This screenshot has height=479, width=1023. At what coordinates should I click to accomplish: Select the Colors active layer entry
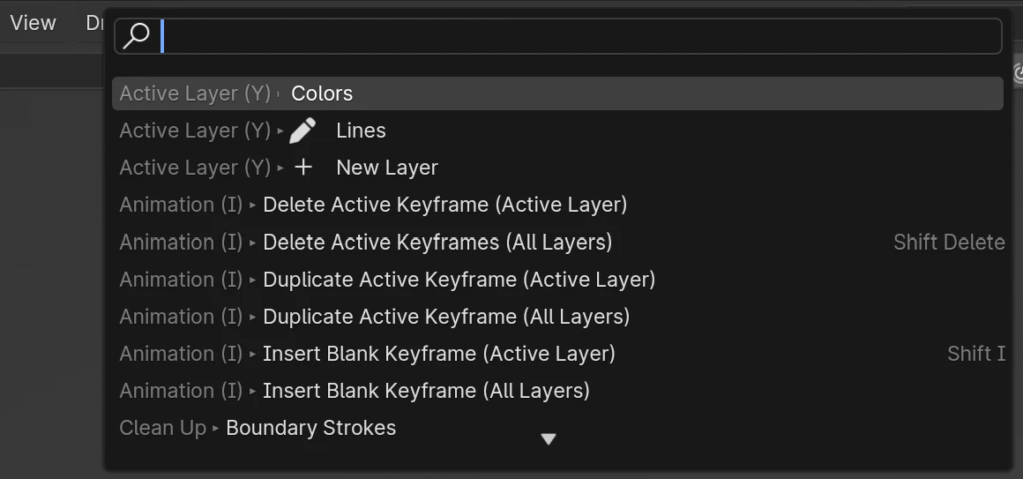pyautogui.click(x=322, y=94)
